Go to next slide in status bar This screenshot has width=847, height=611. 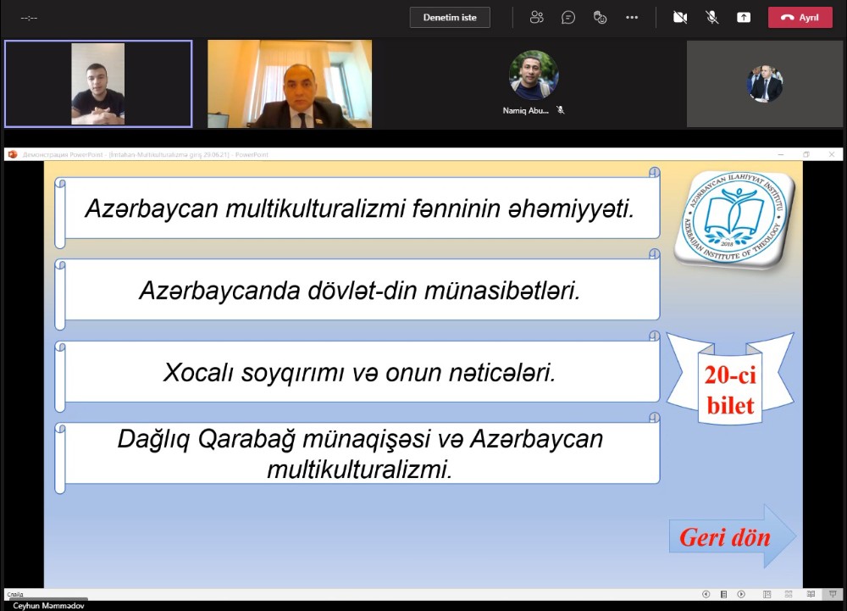click(741, 594)
